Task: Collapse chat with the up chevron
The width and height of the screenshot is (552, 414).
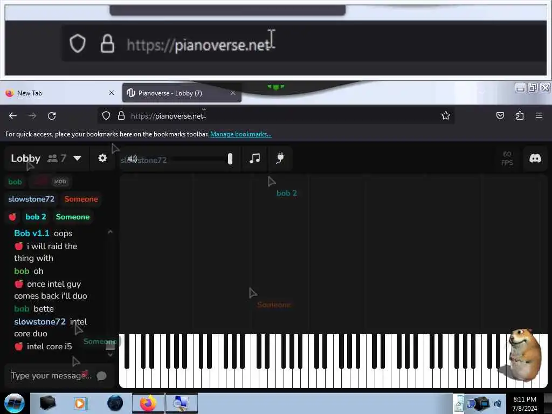Action: click(110, 232)
